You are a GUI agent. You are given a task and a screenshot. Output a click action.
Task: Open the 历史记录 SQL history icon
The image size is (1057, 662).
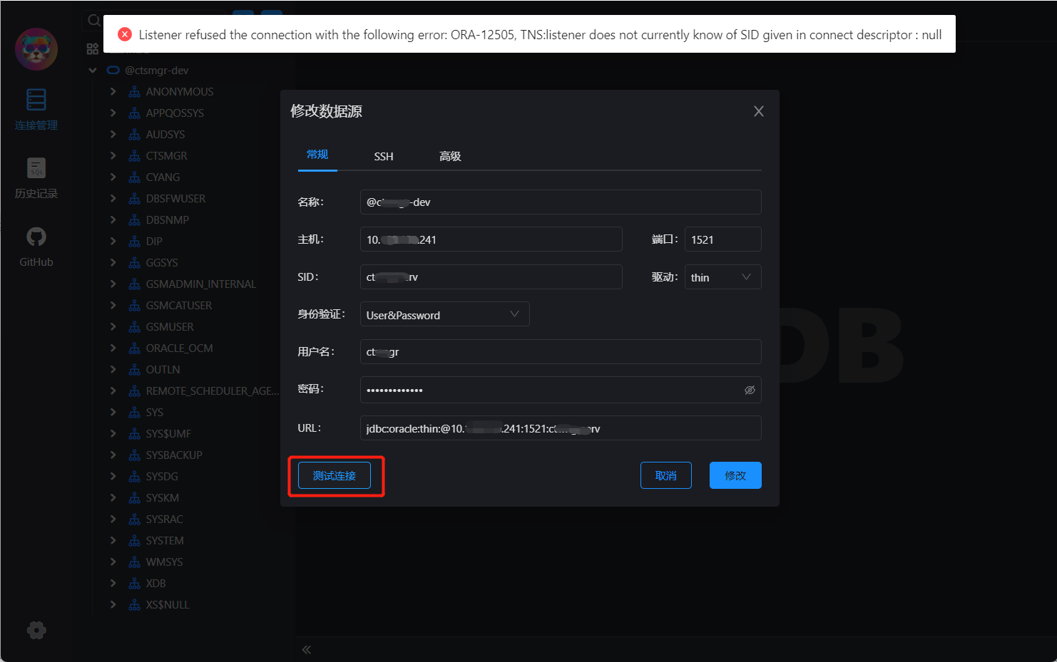point(36,169)
